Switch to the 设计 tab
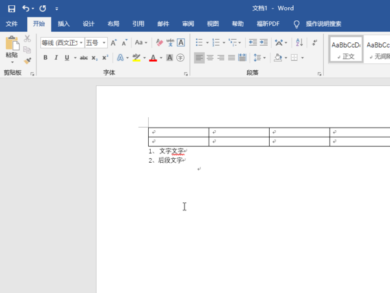Viewport: 390px width, 293px height. point(88,24)
